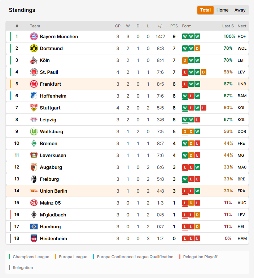Open the Köln club crest

tap(34, 60)
